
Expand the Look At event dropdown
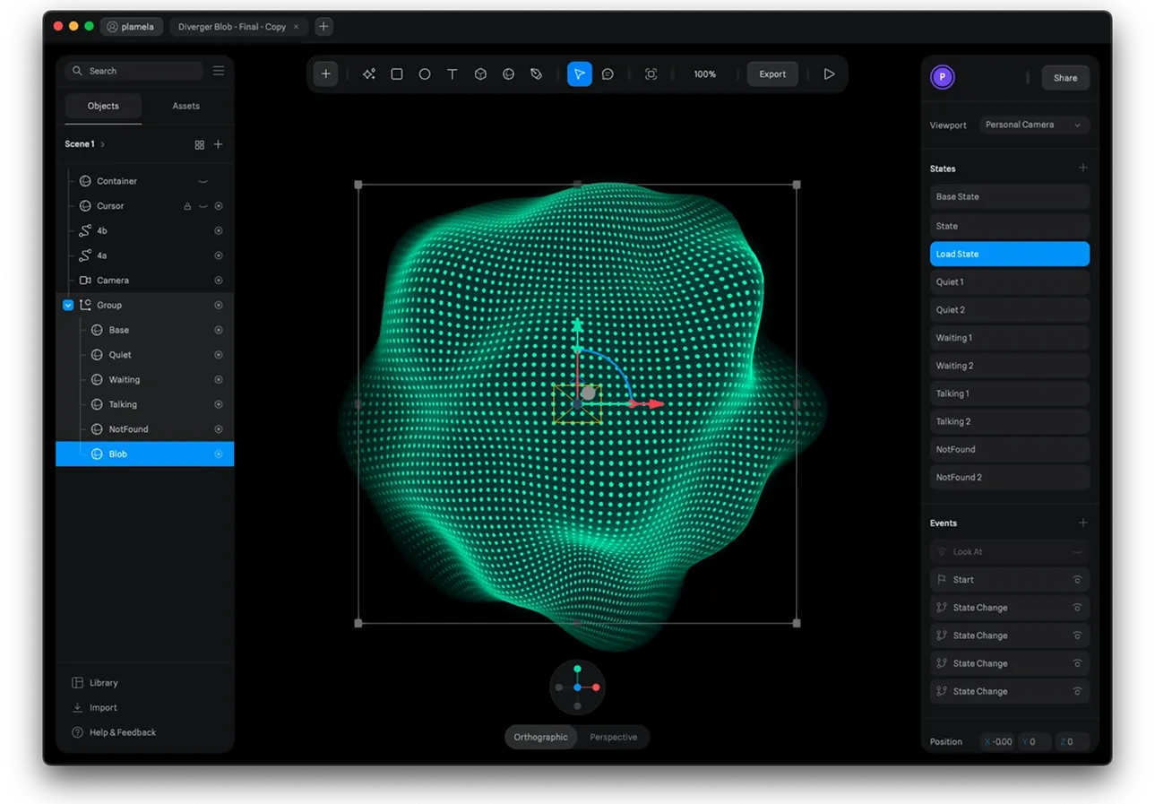point(1077,552)
